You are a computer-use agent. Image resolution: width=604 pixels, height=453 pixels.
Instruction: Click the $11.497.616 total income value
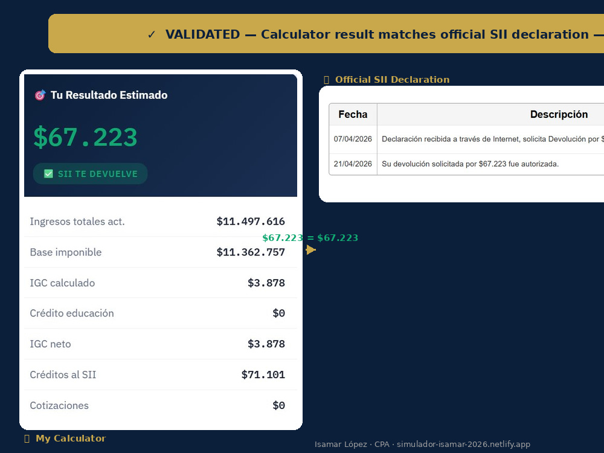pyautogui.click(x=251, y=222)
